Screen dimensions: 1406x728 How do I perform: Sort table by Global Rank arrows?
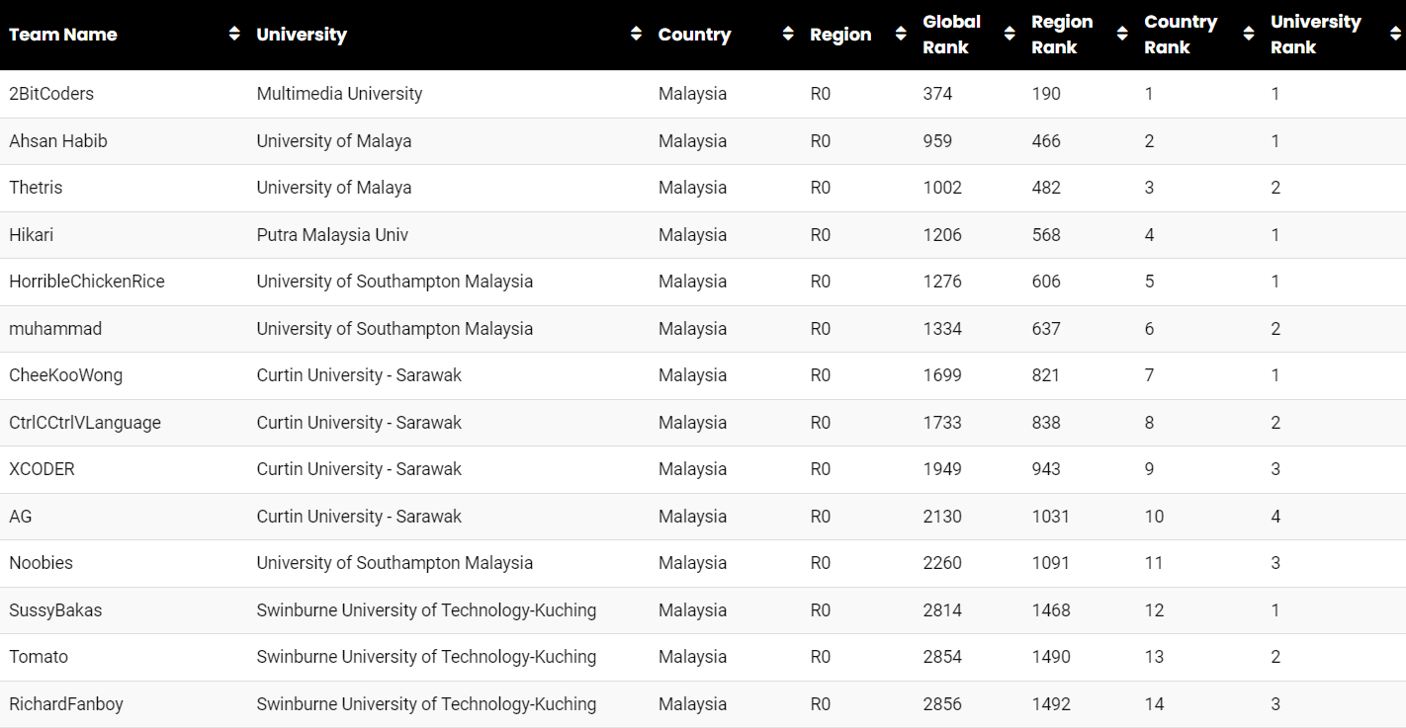(1010, 35)
